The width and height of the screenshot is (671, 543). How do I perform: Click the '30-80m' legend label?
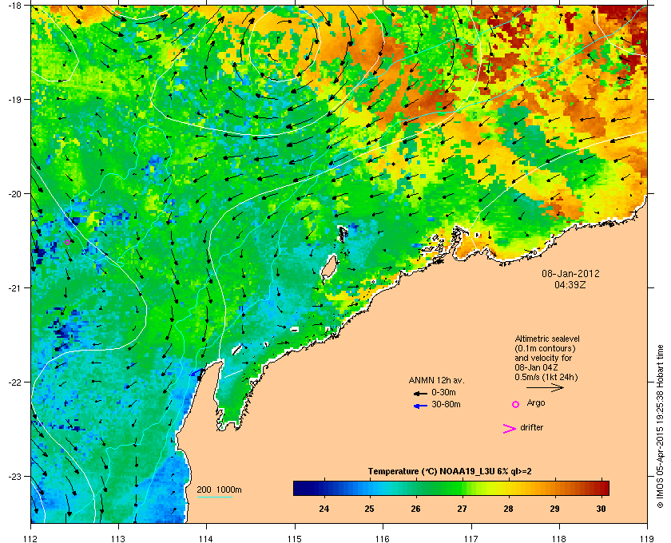point(446,404)
